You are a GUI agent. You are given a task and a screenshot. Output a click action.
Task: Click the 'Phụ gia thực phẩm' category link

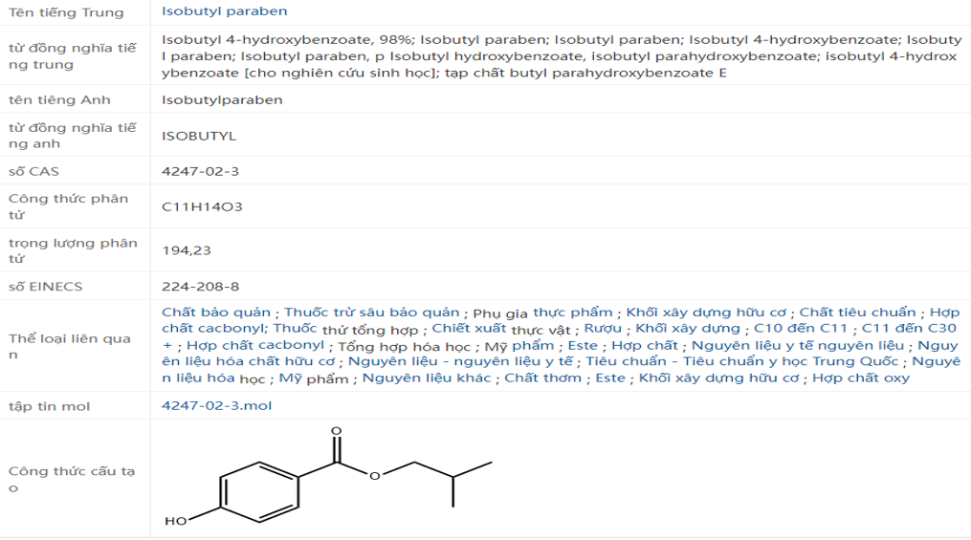(x=542, y=313)
